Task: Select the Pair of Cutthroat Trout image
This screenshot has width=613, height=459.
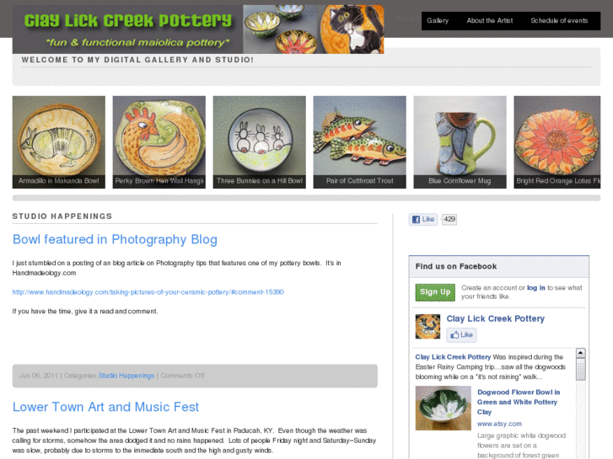Action: 360,142
